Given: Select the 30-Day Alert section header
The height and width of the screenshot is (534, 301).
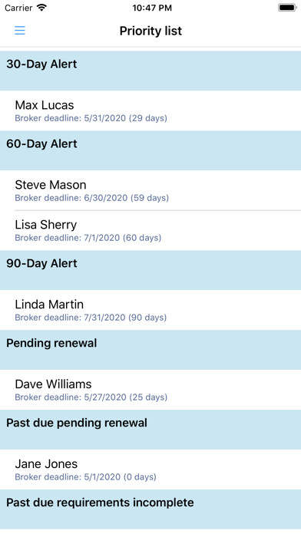Looking at the screenshot, I should 150,71.
